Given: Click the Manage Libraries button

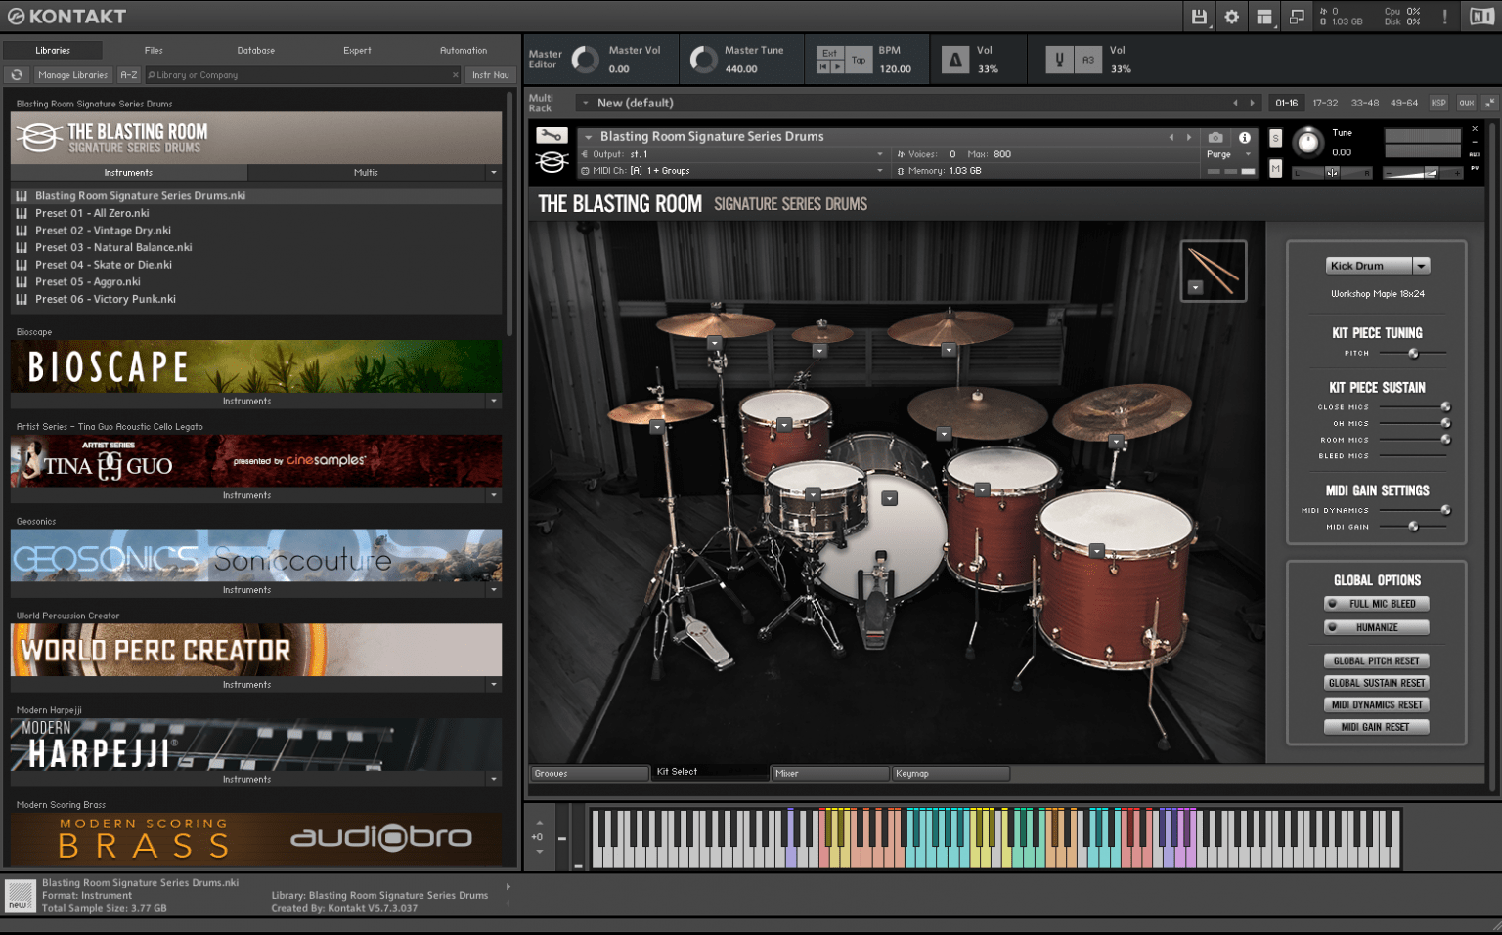Looking at the screenshot, I should pyautogui.click(x=72, y=75).
